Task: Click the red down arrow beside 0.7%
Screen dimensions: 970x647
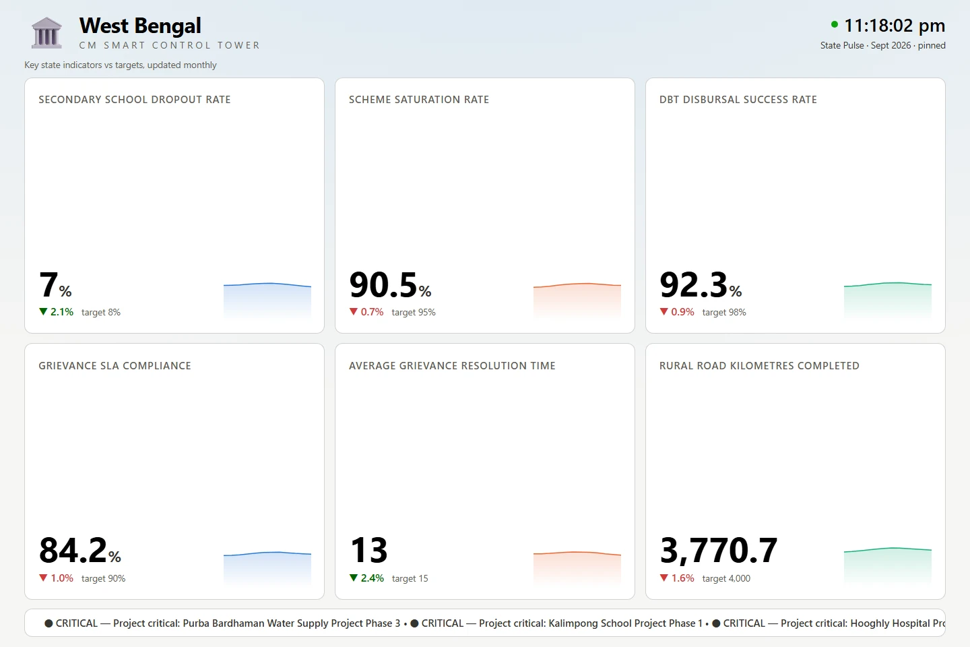Action: [x=354, y=311]
